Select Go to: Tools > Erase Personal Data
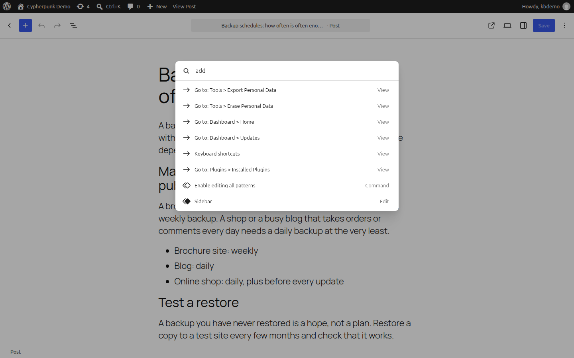Viewport: 574px width, 358px height. (x=287, y=106)
